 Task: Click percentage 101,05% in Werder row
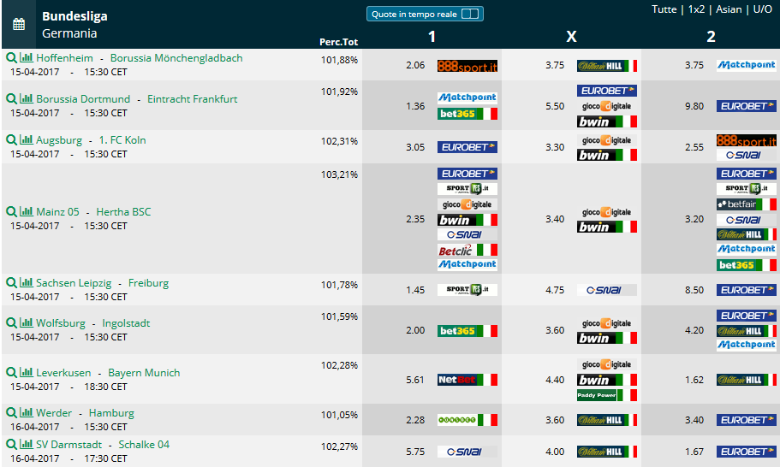339,415
